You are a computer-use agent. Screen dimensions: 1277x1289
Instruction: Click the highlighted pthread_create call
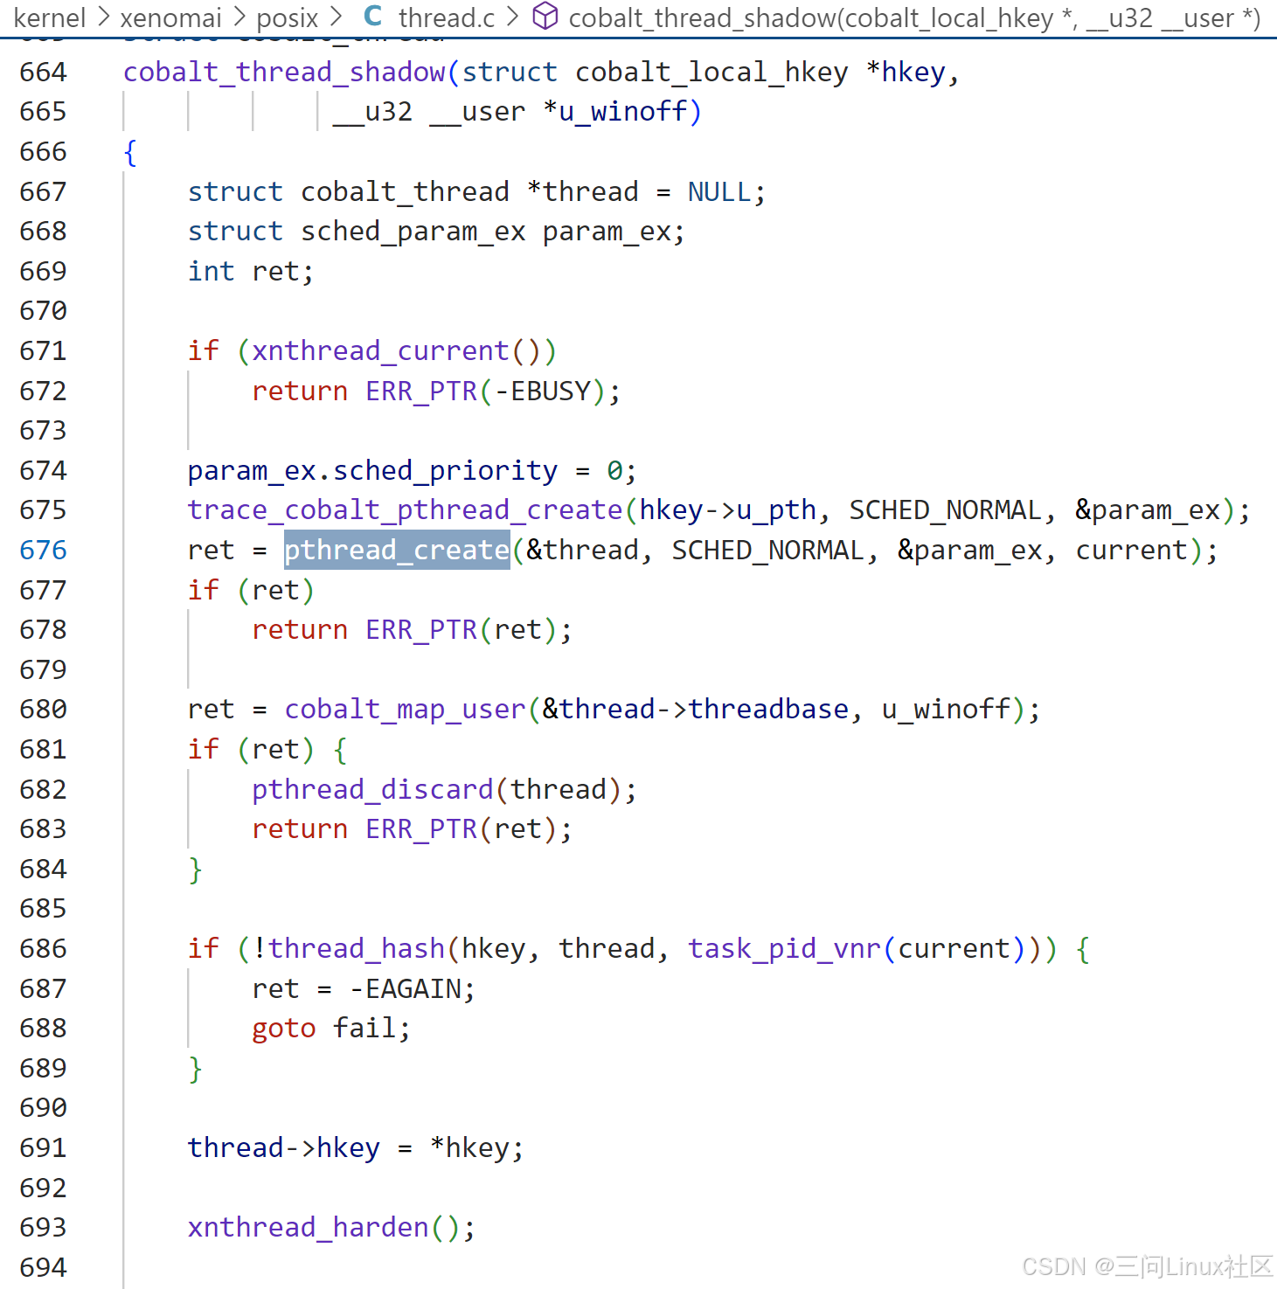pos(397,550)
